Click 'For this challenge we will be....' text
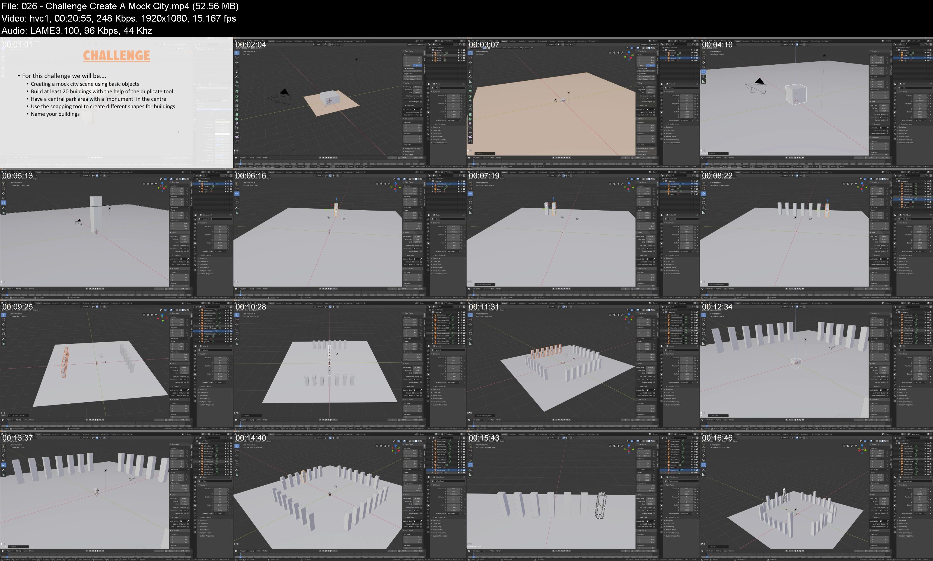 click(64, 76)
